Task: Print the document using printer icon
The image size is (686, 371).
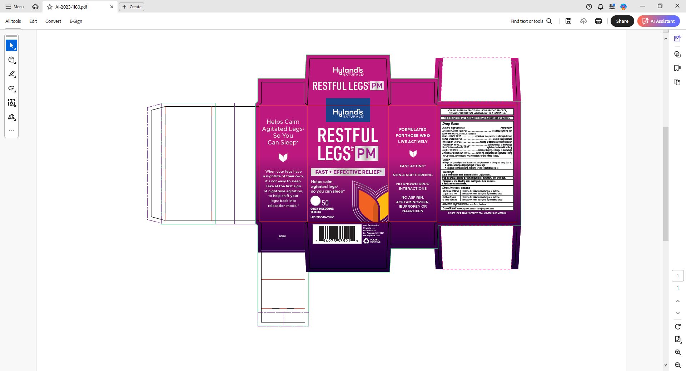Action: (598, 21)
